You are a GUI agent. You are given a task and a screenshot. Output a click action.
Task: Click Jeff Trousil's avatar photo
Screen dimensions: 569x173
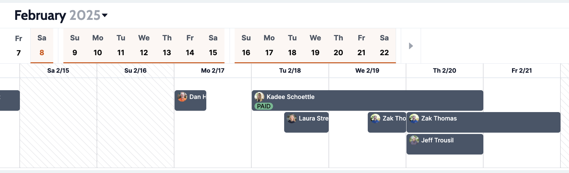414,140
